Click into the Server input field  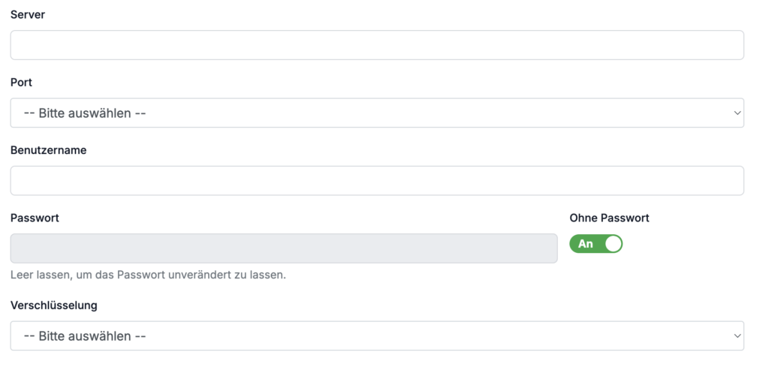pos(376,45)
